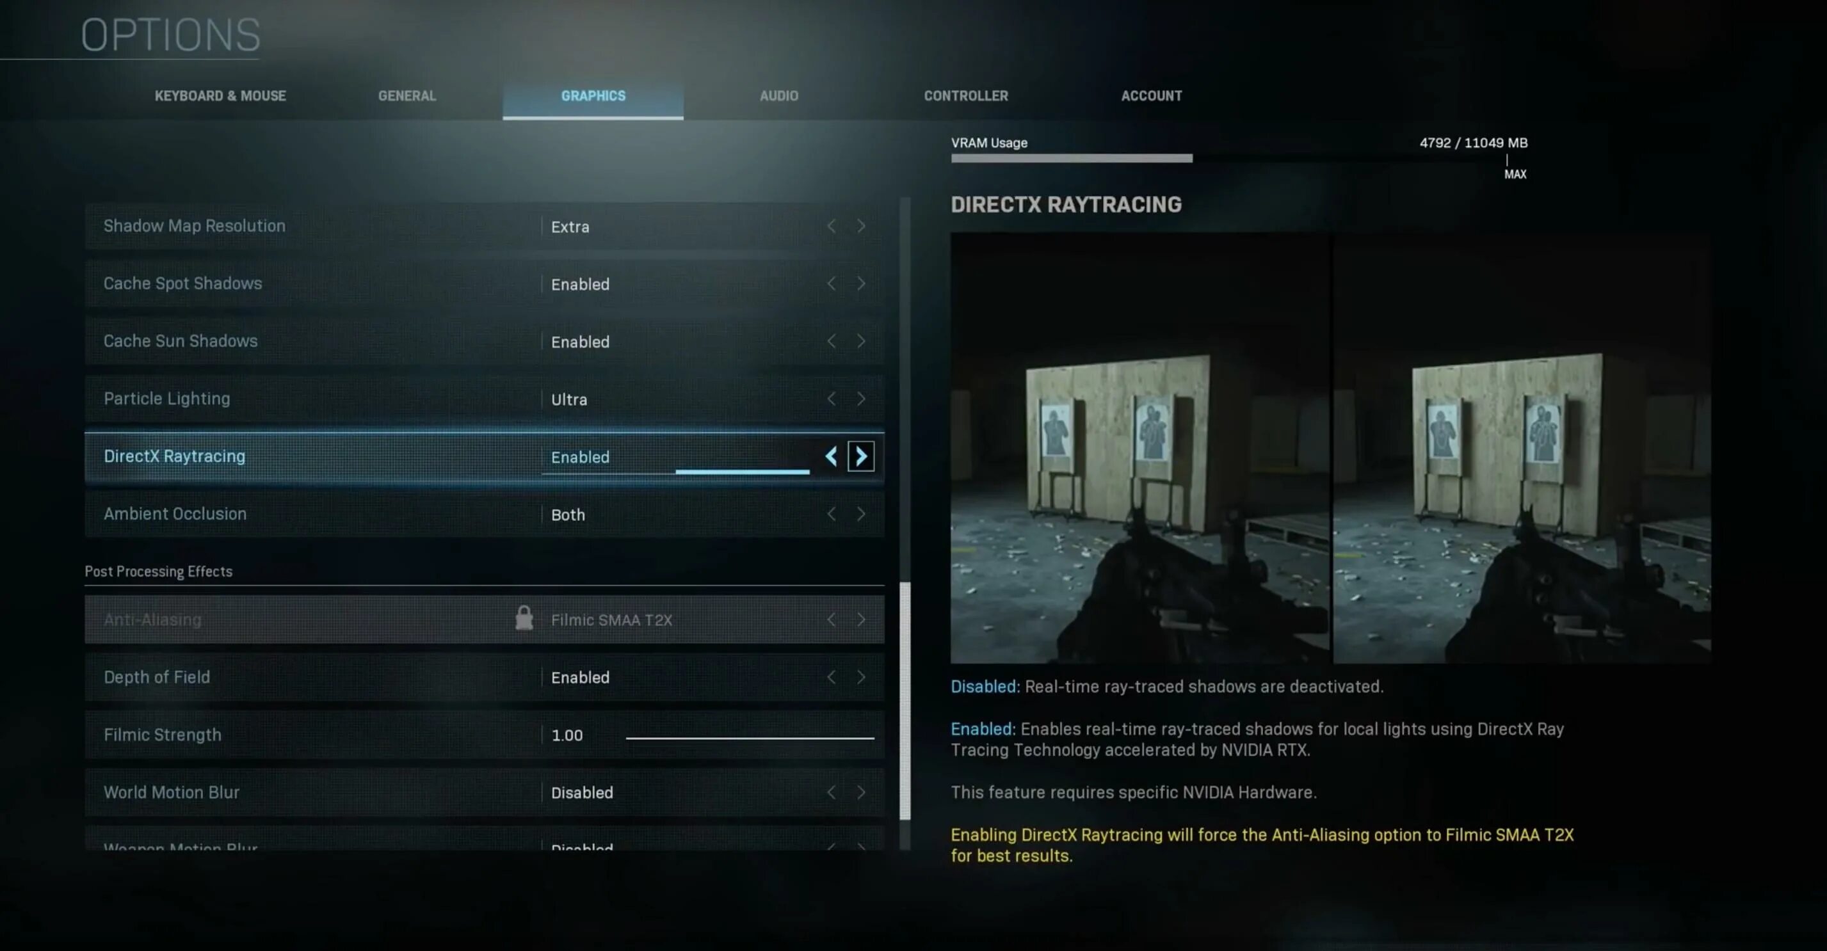Click the left arrow icon for Depth of Field

point(832,676)
